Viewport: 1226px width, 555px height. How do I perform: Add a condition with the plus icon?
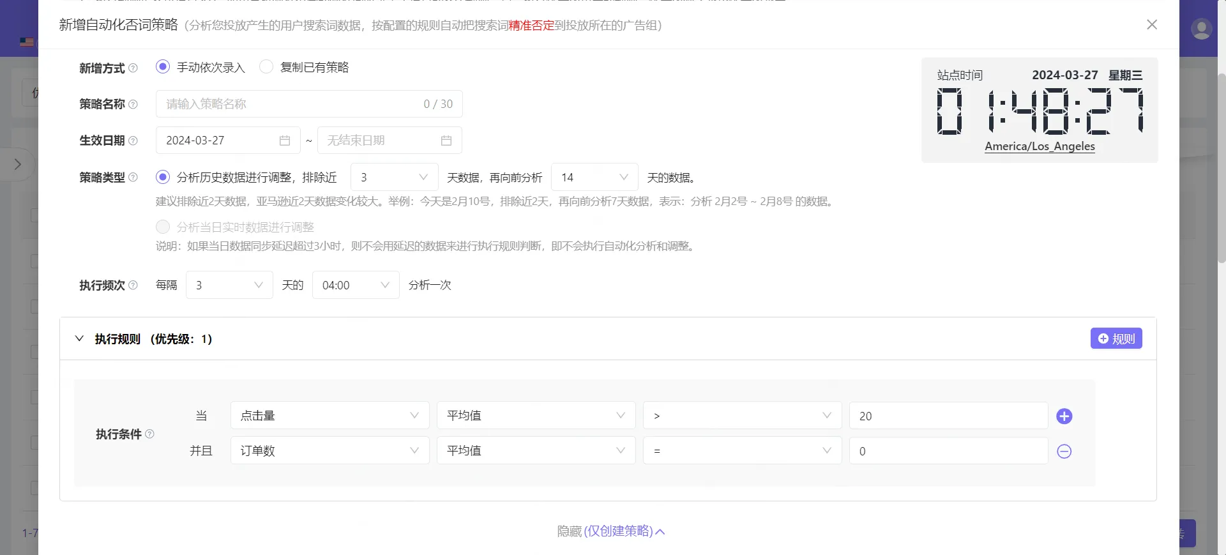(1064, 416)
